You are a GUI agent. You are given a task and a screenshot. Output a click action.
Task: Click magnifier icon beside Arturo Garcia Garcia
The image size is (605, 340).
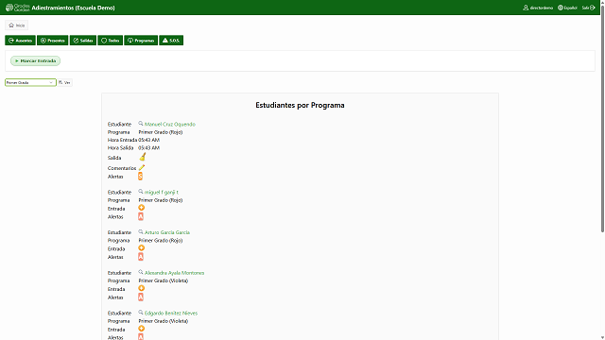(x=141, y=232)
